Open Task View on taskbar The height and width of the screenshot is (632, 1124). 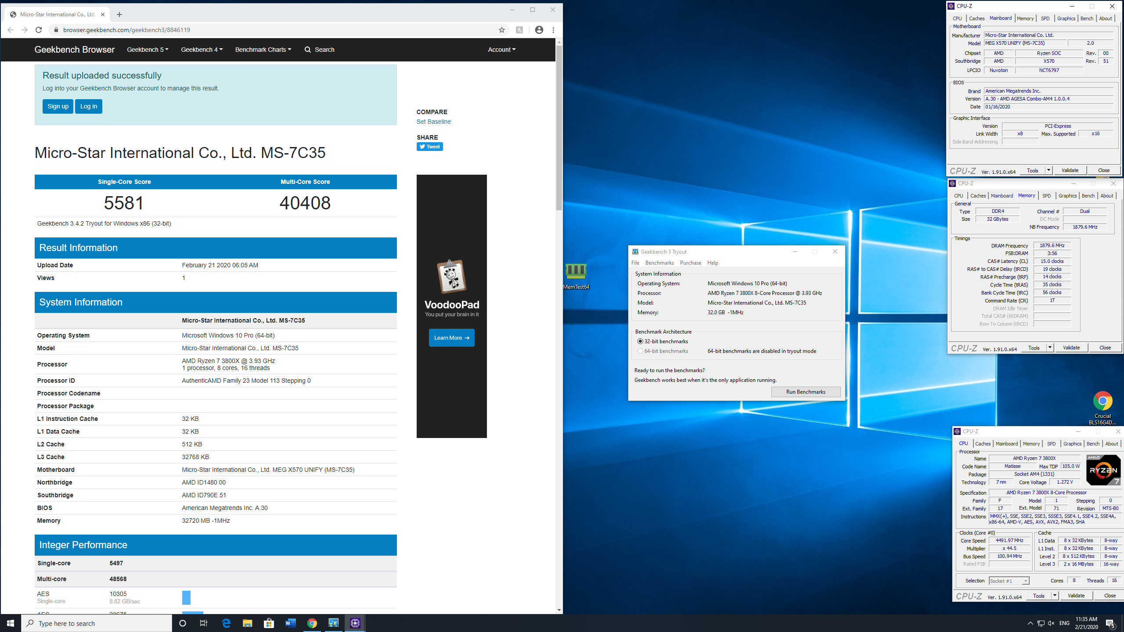204,623
